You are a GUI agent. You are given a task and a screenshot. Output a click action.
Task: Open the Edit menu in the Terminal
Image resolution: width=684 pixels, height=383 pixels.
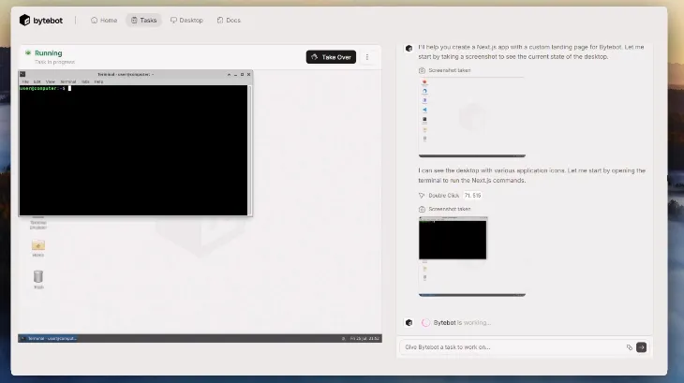[x=37, y=81]
